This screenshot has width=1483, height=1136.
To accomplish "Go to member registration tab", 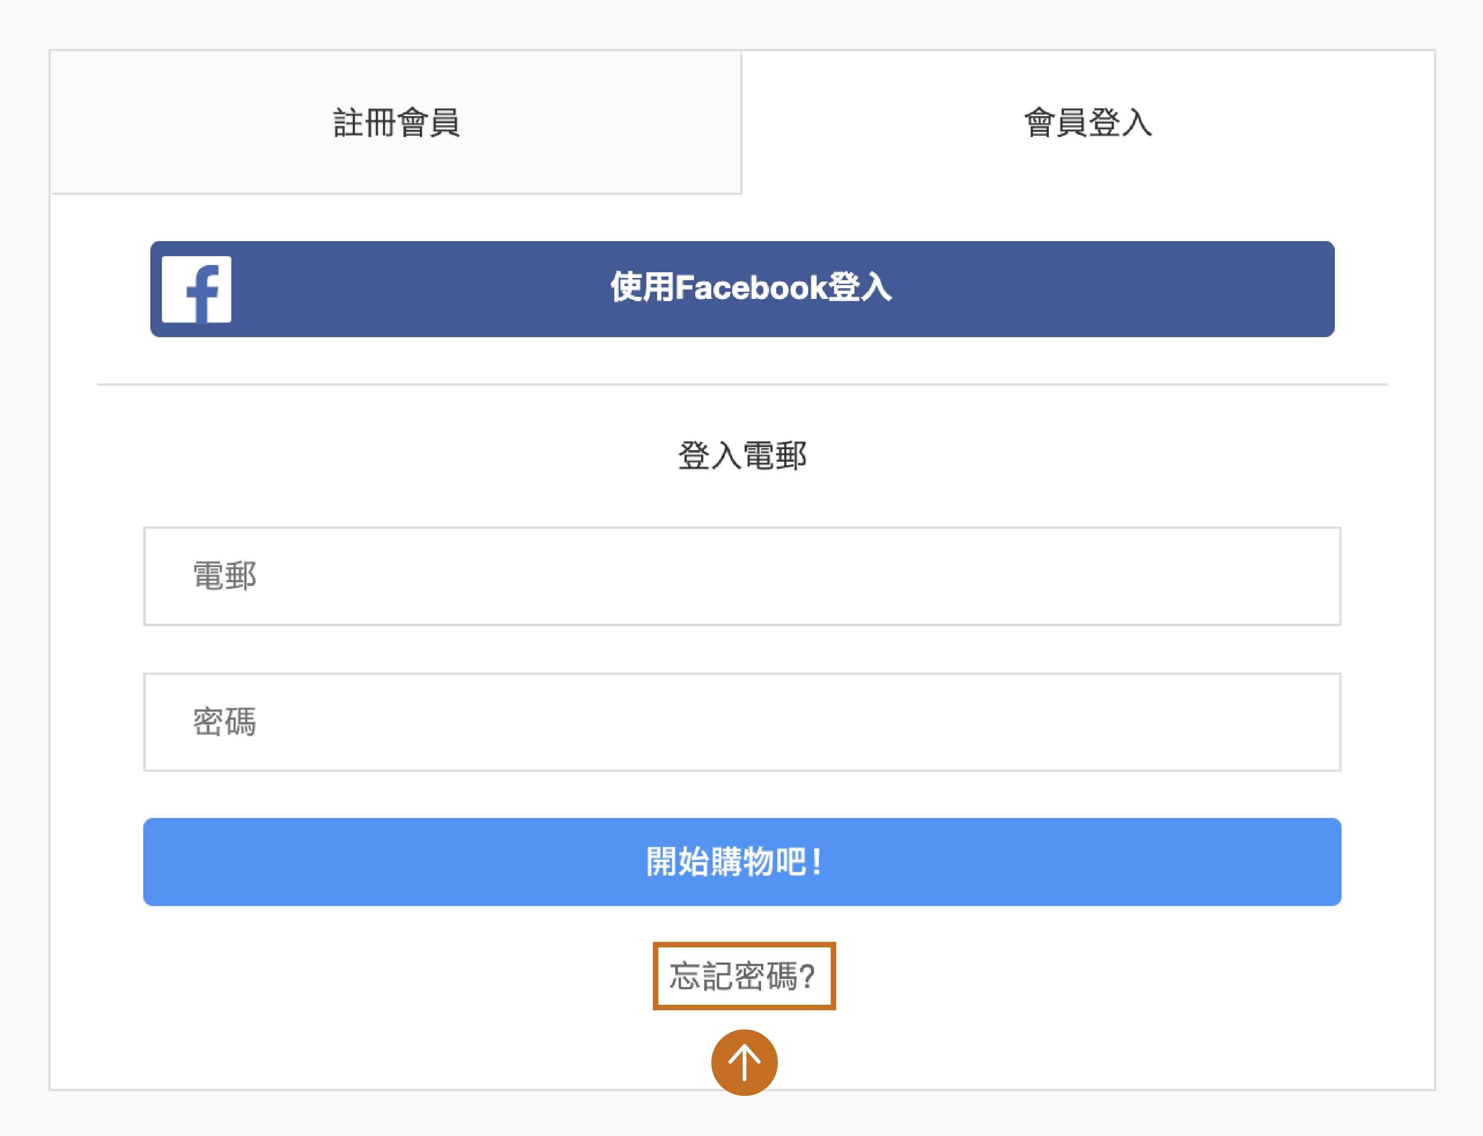I will 396,123.
